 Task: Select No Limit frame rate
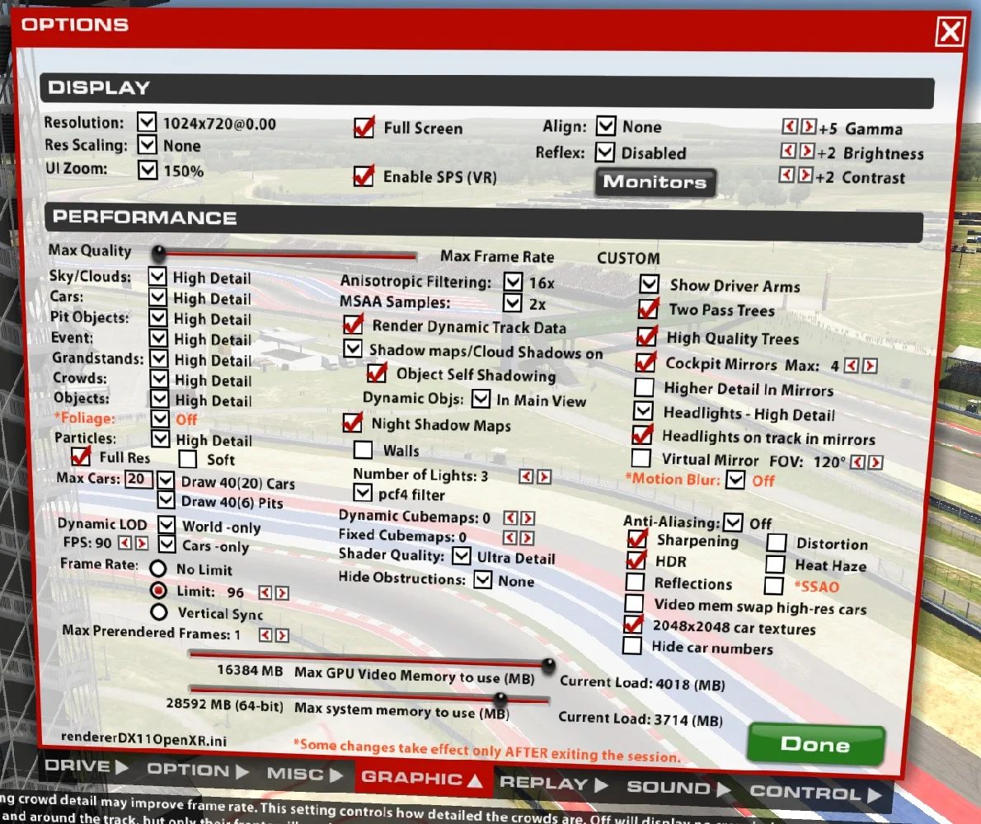point(158,569)
